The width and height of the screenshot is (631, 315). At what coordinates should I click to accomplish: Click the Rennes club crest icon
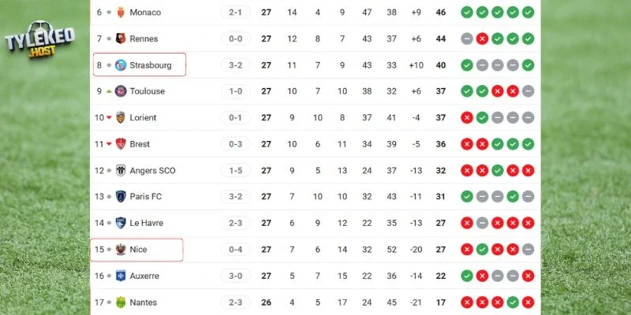click(x=121, y=39)
